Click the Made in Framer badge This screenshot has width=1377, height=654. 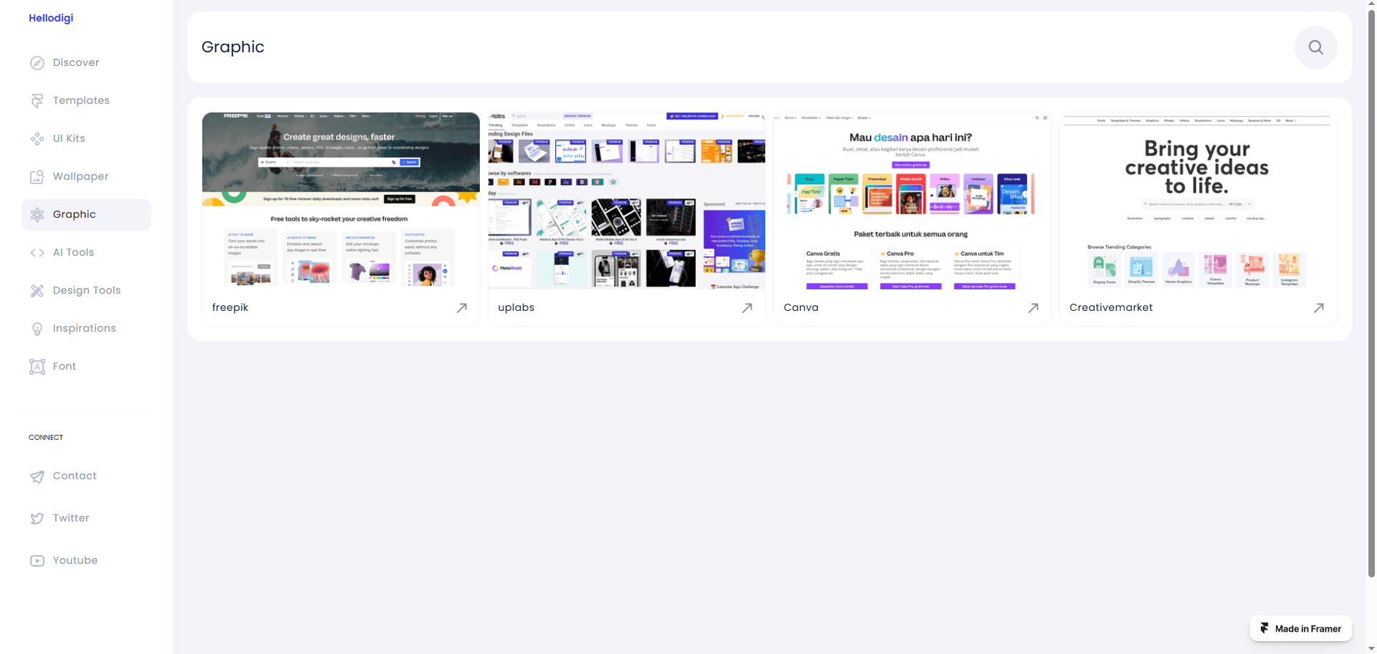pyautogui.click(x=1301, y=628)
